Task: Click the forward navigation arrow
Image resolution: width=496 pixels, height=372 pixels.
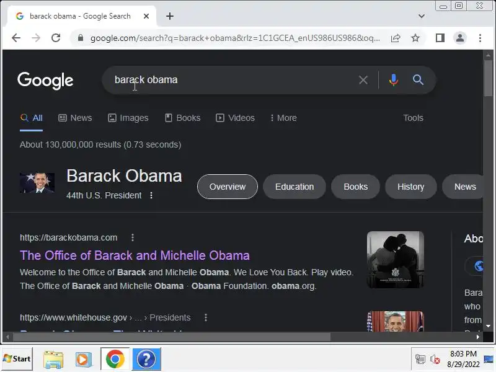Action: point(36,38)
